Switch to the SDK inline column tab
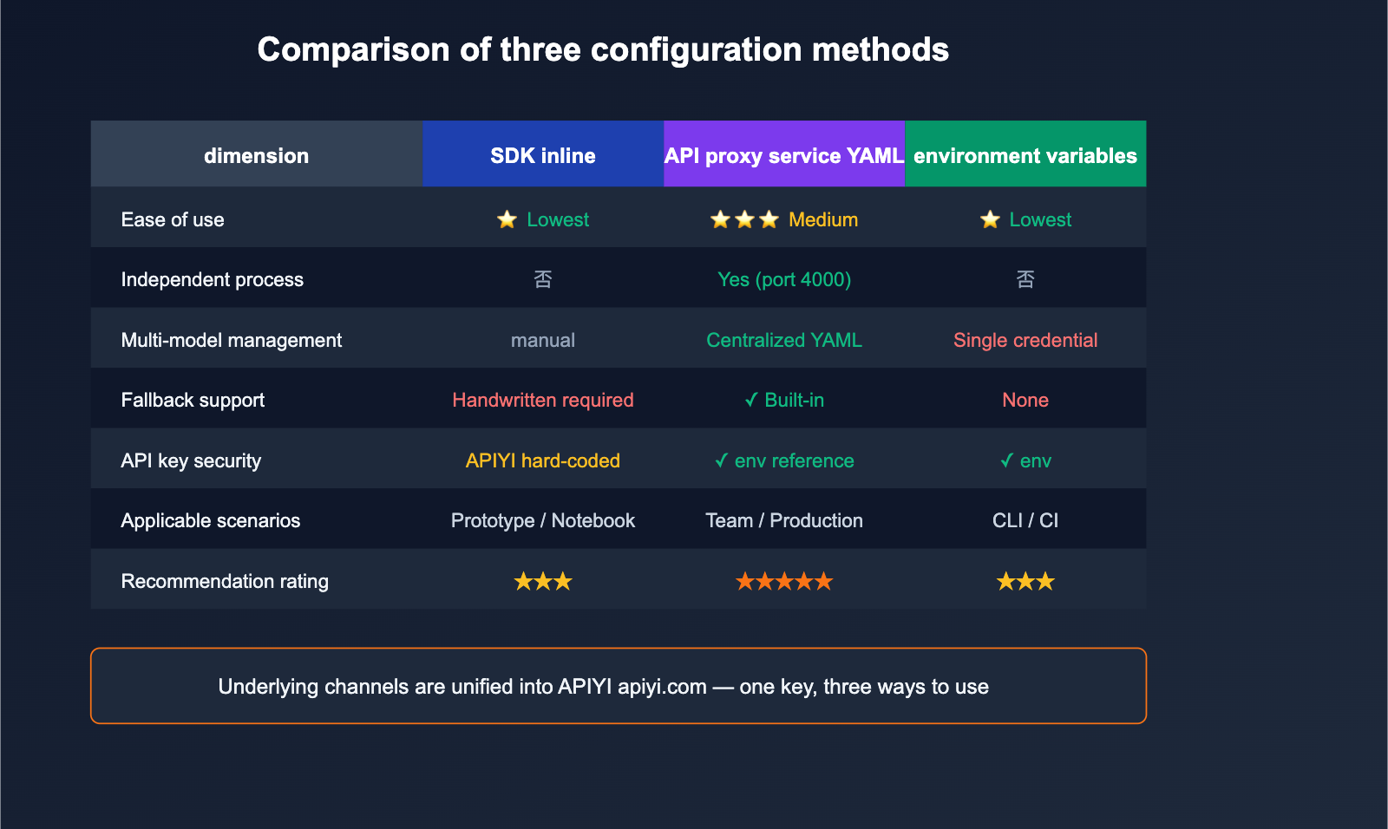Image resolution: width=1388 pixels, height=829 pixels. click(x=542, y=155)
